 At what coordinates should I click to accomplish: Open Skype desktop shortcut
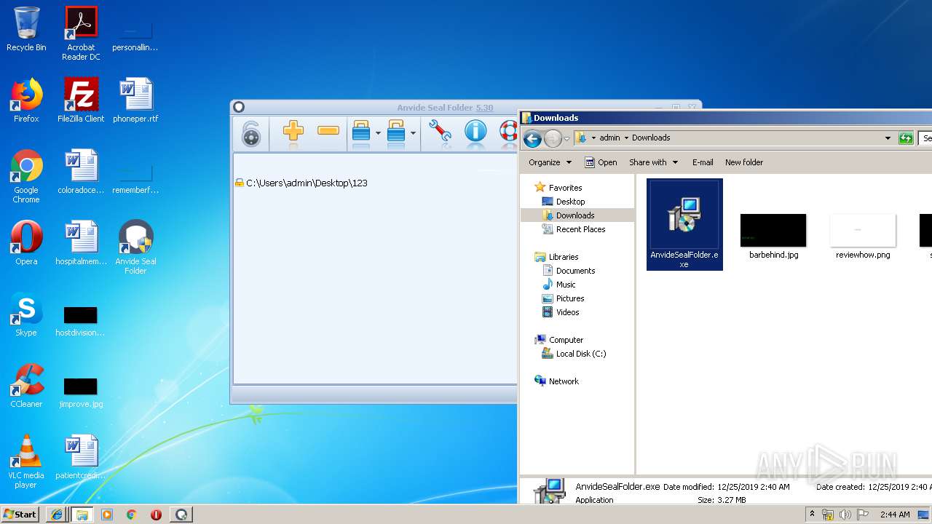tap(26, 314)
